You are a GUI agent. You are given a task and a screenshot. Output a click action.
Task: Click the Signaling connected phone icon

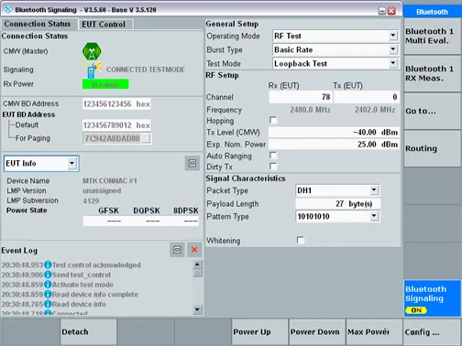(x=93, y=70)
